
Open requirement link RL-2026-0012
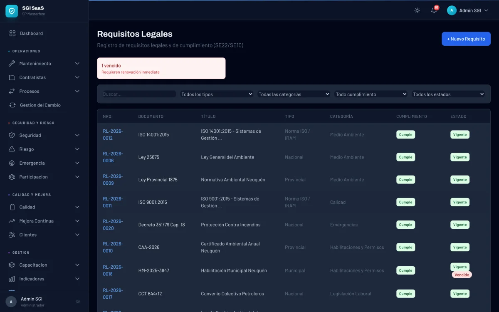click(113, 134)
